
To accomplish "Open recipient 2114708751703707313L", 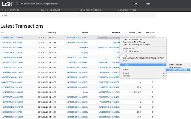I will 109,87.
